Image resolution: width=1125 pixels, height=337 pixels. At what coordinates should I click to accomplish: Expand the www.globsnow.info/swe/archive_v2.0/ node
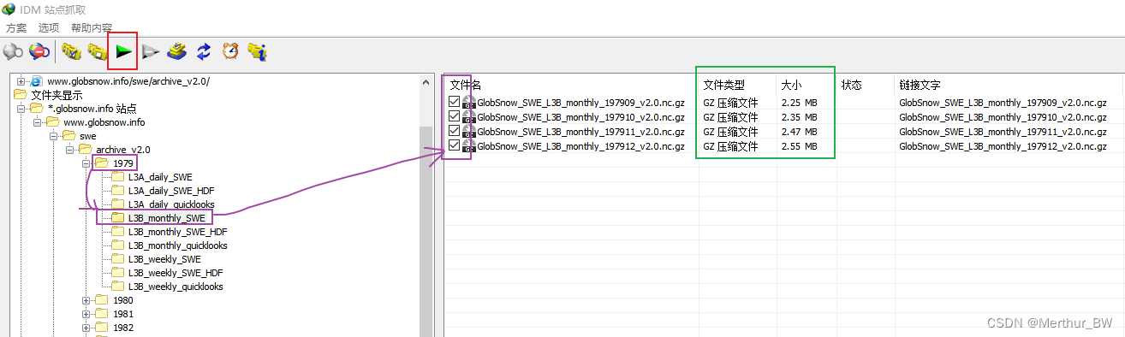tap(21, 81)
